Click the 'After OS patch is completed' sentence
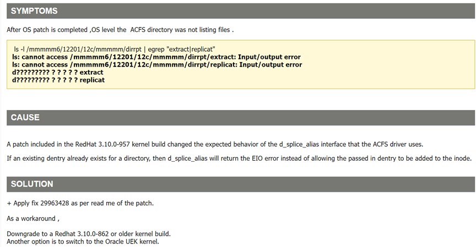Image resolution: width=476 pixels, height=247 pixels. tap(120, 30)
